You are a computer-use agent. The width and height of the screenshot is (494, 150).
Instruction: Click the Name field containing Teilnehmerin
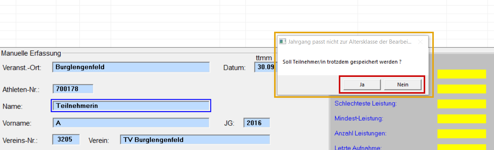coord(131,106)
